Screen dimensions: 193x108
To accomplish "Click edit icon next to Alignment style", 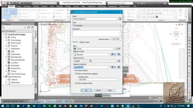I will click(112, 55).
